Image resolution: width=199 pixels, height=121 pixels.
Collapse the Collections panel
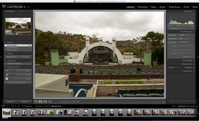click(5, 61)
